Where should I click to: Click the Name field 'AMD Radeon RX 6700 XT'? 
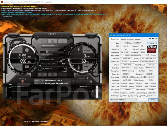point(133,43)
